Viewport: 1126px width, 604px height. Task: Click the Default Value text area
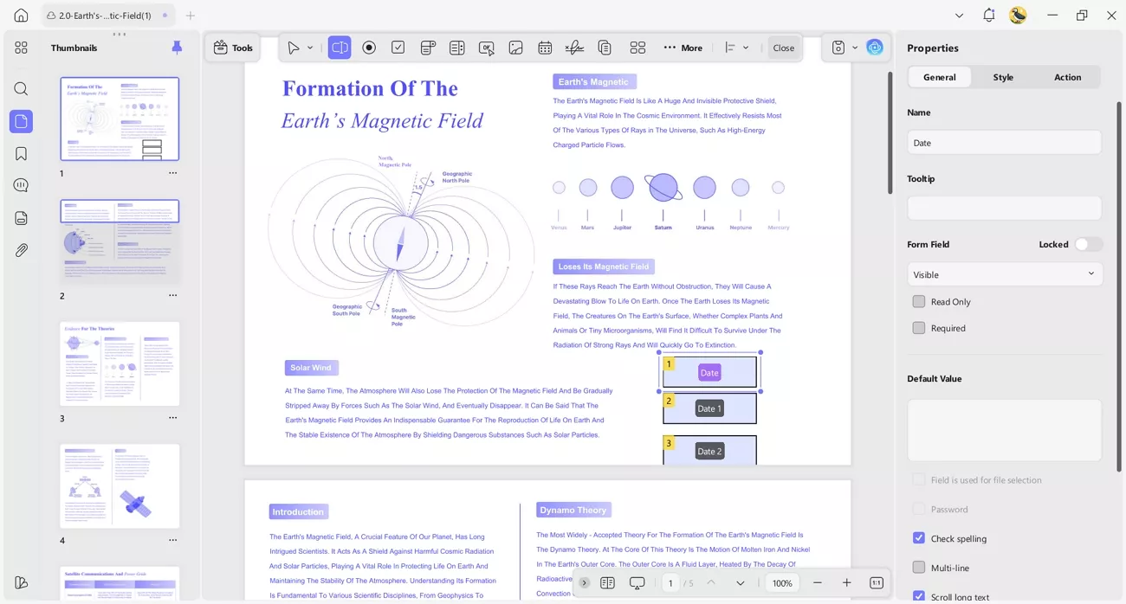tap(1004, 430)
